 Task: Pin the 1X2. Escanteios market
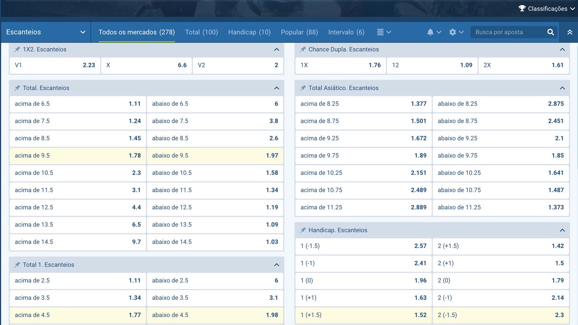pyautogui.click(x=17, y=49)
